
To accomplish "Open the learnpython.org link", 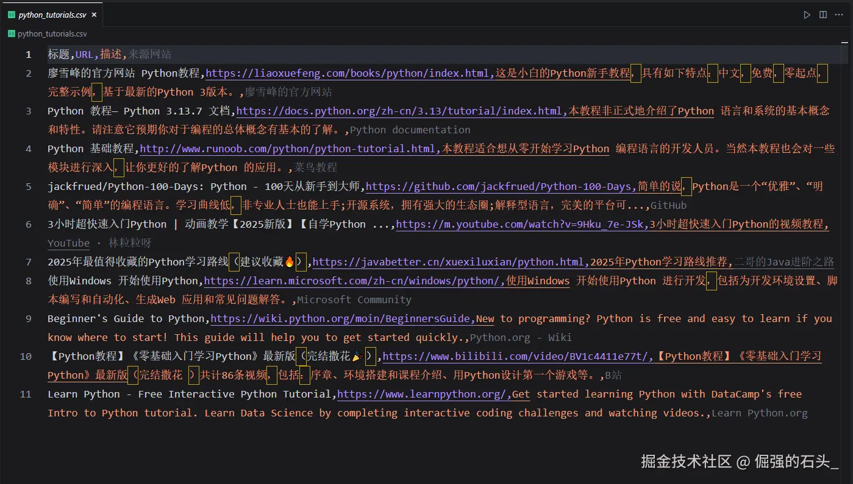I will [421, 394].
